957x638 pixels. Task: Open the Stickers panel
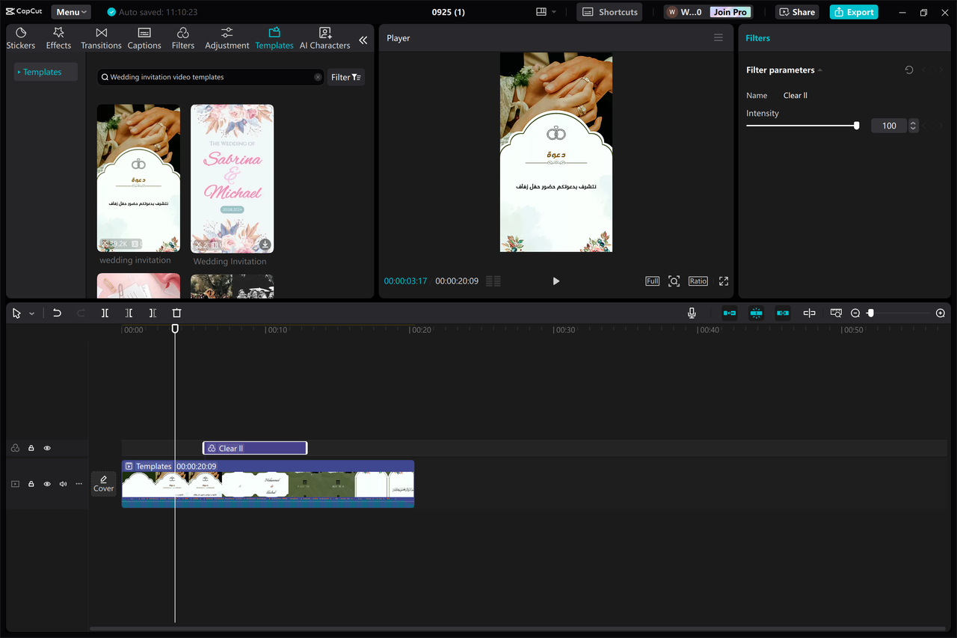point(20,37)
